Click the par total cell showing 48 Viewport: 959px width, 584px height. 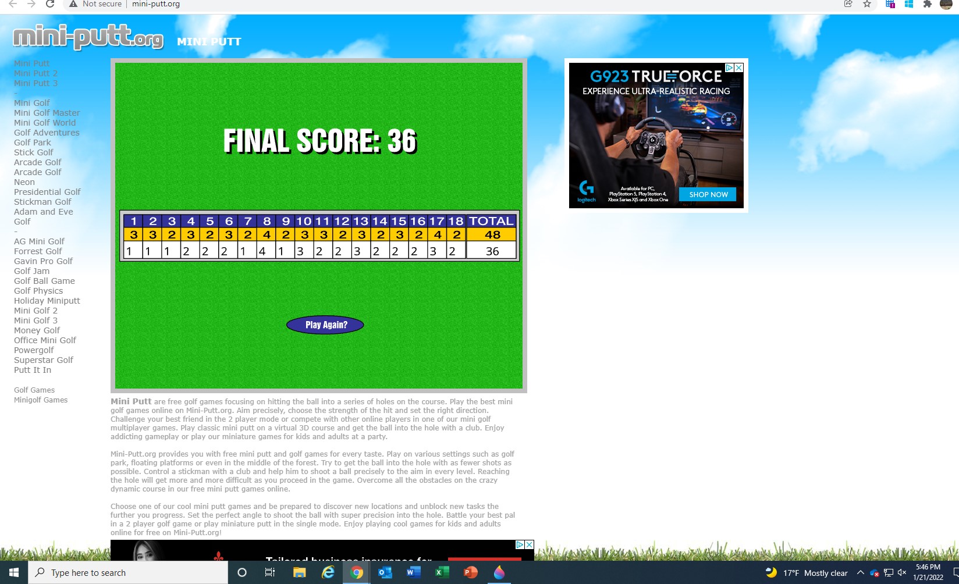[x=492, y=234]
